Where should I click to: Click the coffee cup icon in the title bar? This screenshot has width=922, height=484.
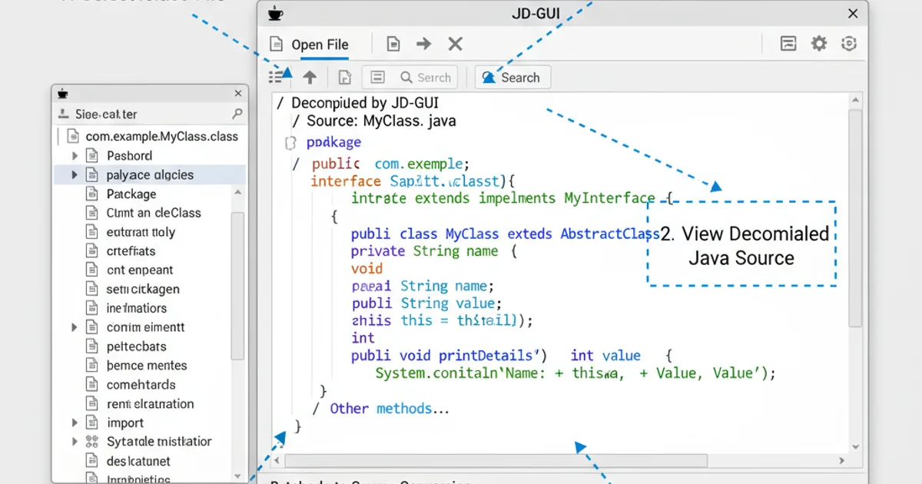274,13
